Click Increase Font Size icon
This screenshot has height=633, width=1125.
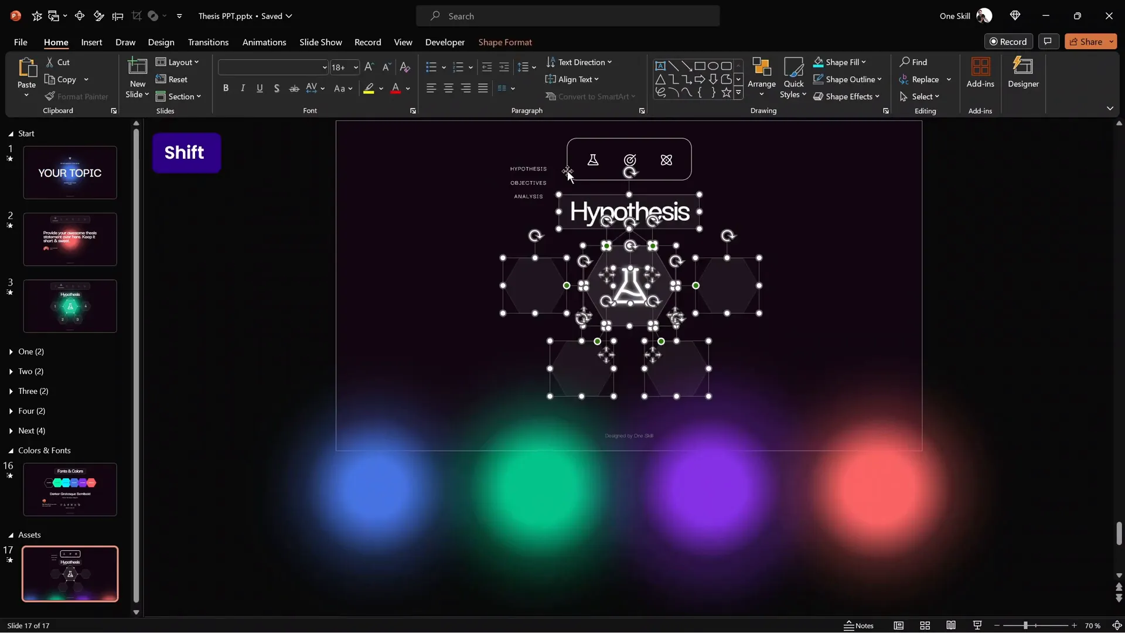[369, 67]
